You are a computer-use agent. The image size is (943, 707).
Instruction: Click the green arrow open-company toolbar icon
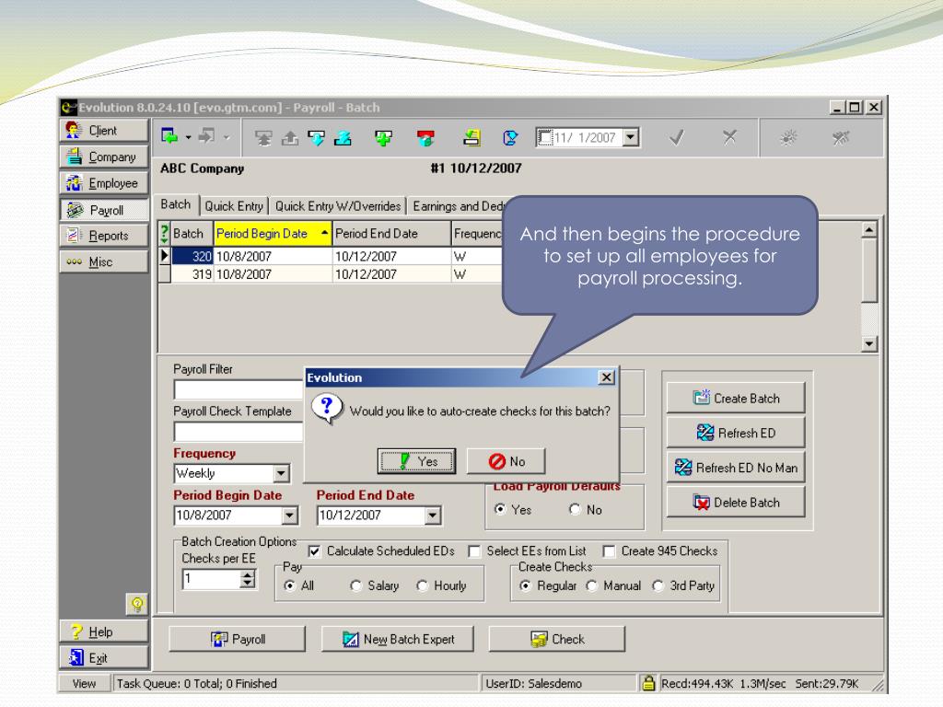click(x=169, y=137)
